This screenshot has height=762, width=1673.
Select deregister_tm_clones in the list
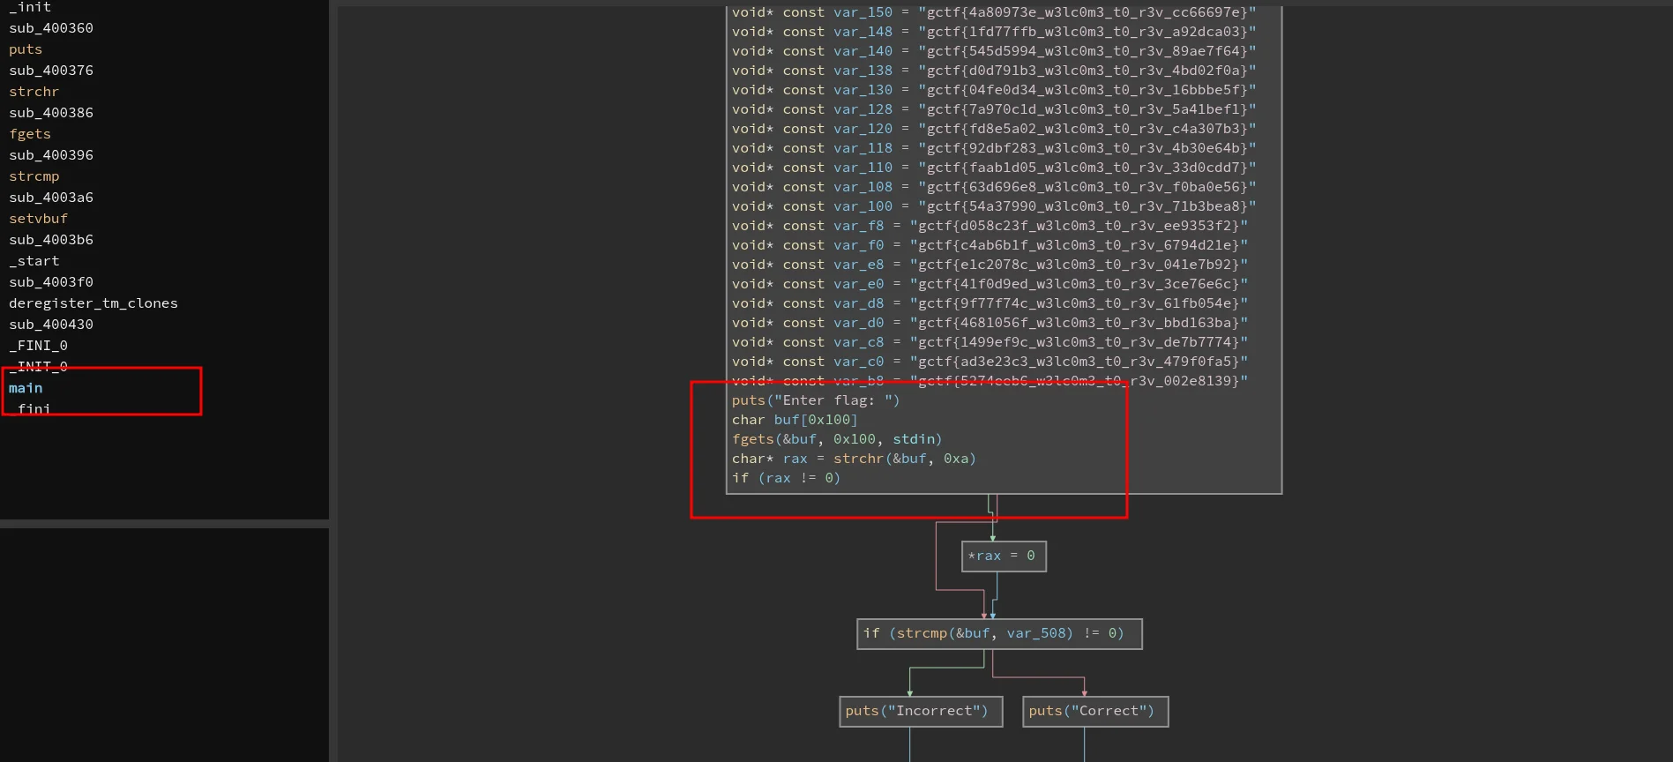93,303
